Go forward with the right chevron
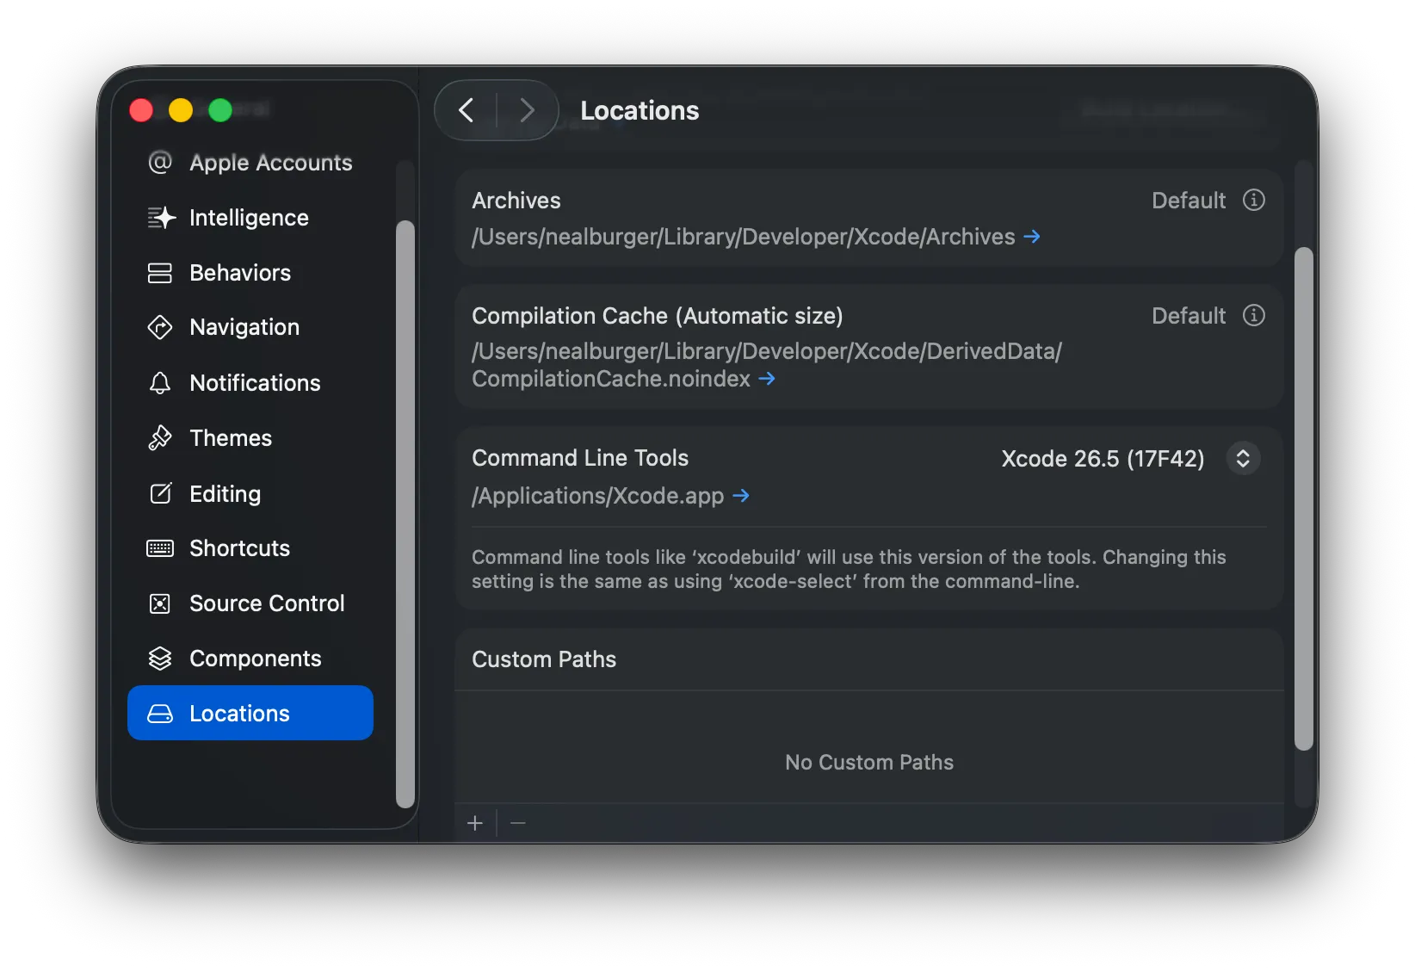 point(528,110)
